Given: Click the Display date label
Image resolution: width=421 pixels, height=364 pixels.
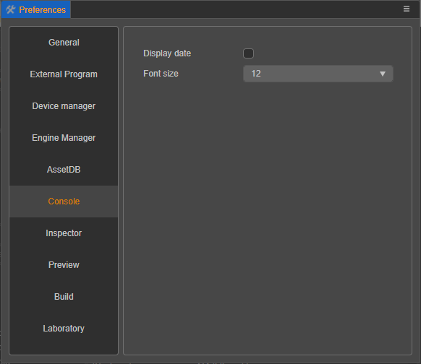Looking at the screenshot, I should click(167, 53).
